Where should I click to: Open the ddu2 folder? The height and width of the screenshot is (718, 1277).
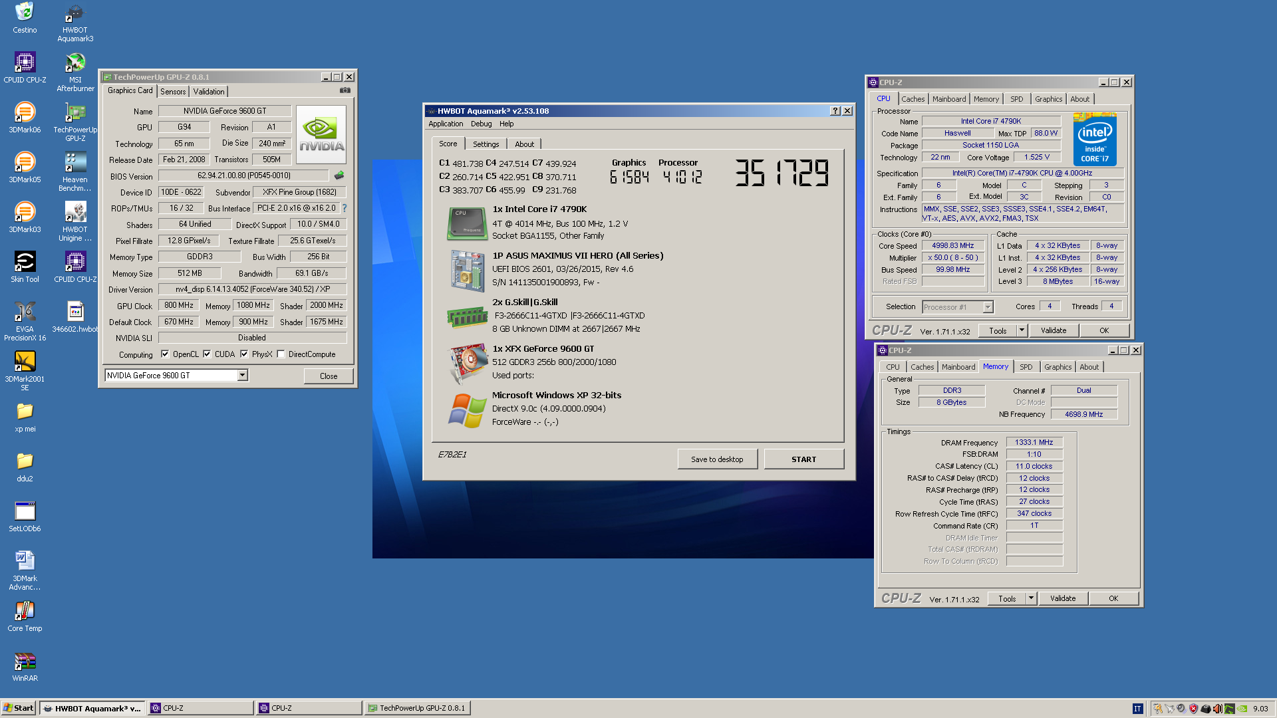25,466
